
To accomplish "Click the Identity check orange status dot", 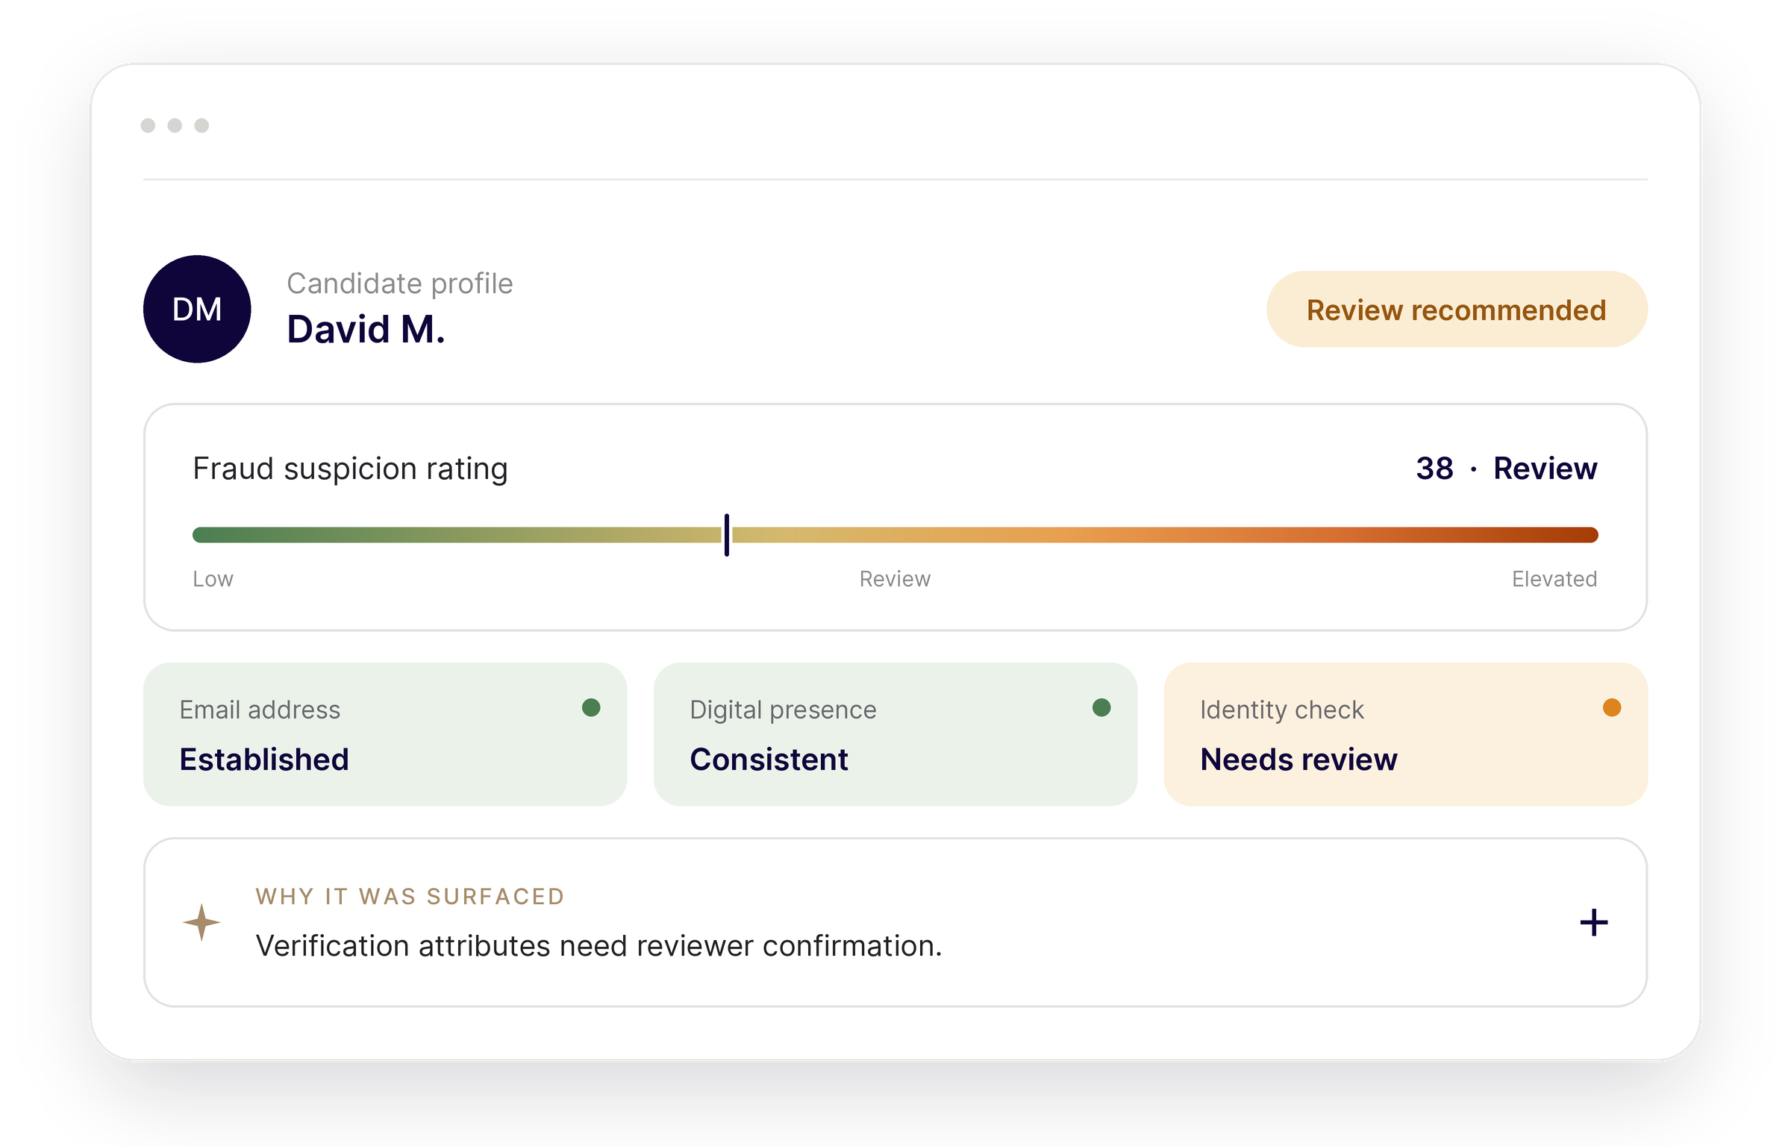I will click(1612, 707).
